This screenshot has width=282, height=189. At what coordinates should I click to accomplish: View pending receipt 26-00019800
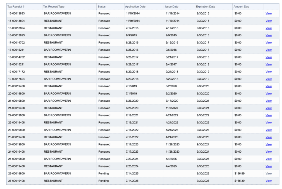(x=269, y=174)
